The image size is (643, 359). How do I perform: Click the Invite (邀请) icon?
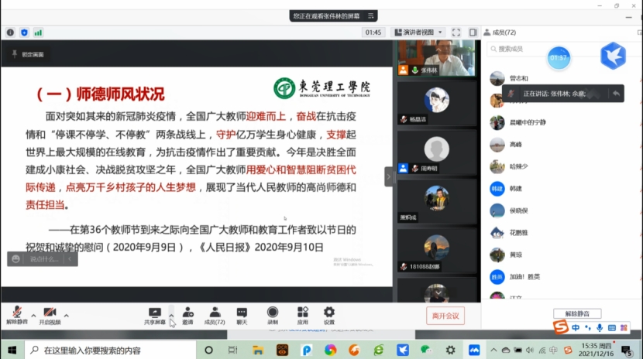[x=187, y=313]
